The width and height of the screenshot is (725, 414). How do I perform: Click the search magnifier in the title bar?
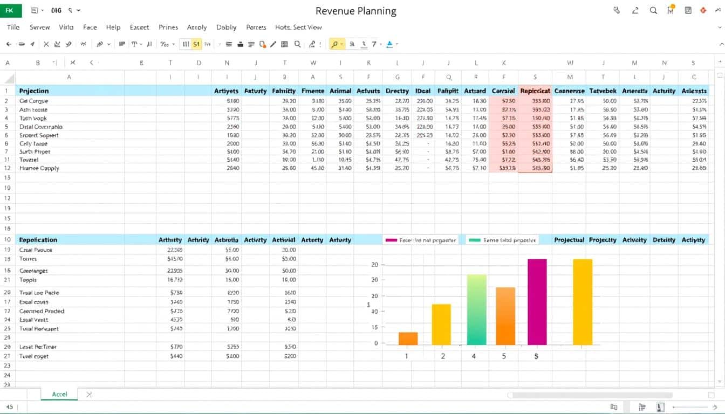point(653,10)
